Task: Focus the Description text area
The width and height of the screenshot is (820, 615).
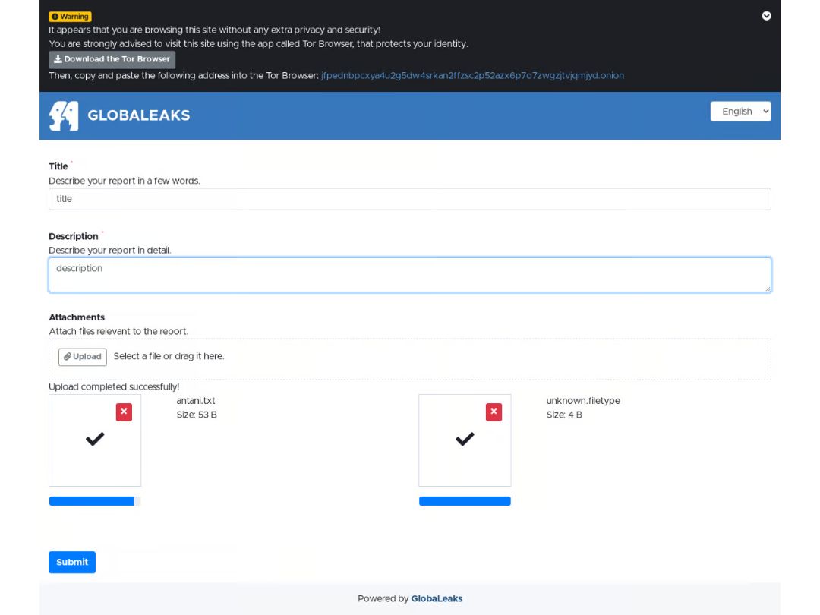Action: pos(410,275)
